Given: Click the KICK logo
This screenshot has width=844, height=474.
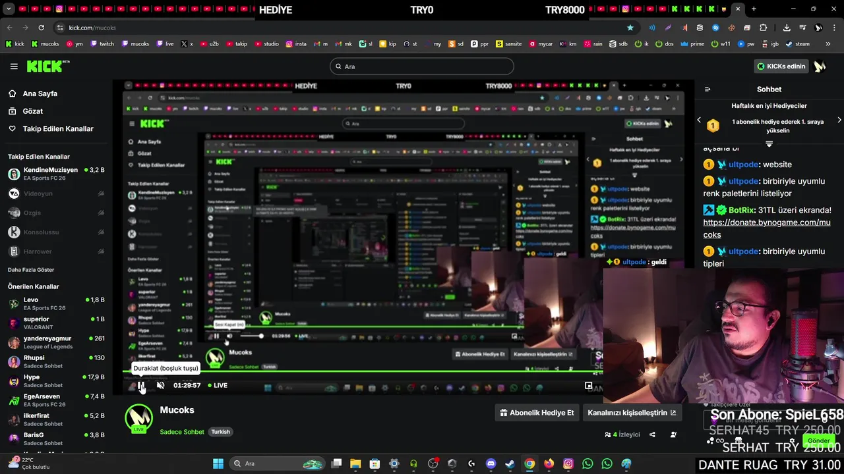Looking at the screenshot, I should [x=47, y=66].
